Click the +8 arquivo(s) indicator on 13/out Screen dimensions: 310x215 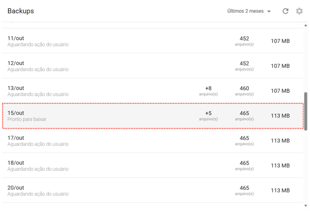coord(209,91)
